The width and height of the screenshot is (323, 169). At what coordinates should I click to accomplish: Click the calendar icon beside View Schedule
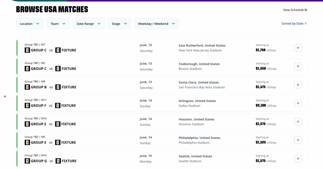coord(306,10)
